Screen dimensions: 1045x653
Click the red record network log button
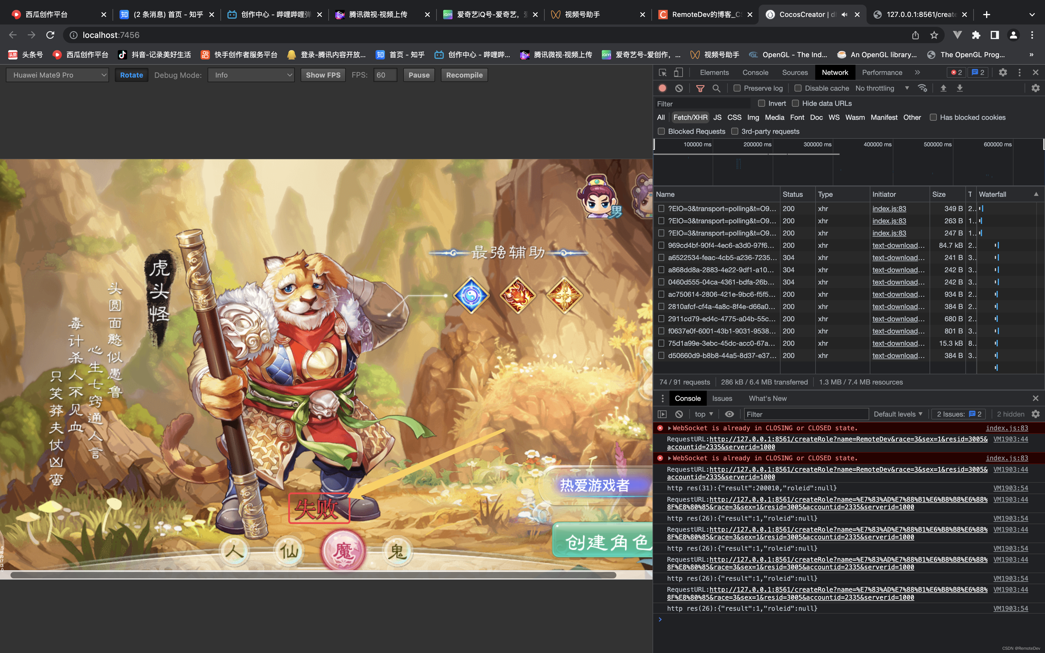pos(662,88)
